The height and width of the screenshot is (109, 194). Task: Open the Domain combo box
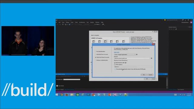[x=132, y=58]
